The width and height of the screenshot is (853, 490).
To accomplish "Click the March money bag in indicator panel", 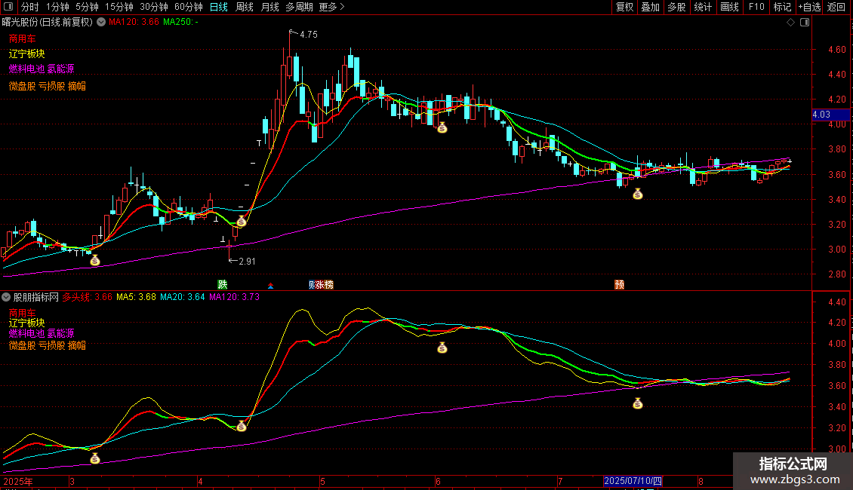I will click(95, 459).
